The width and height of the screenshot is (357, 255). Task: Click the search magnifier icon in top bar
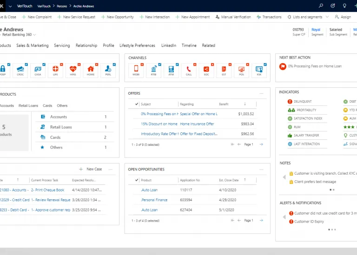click(321, 6)
